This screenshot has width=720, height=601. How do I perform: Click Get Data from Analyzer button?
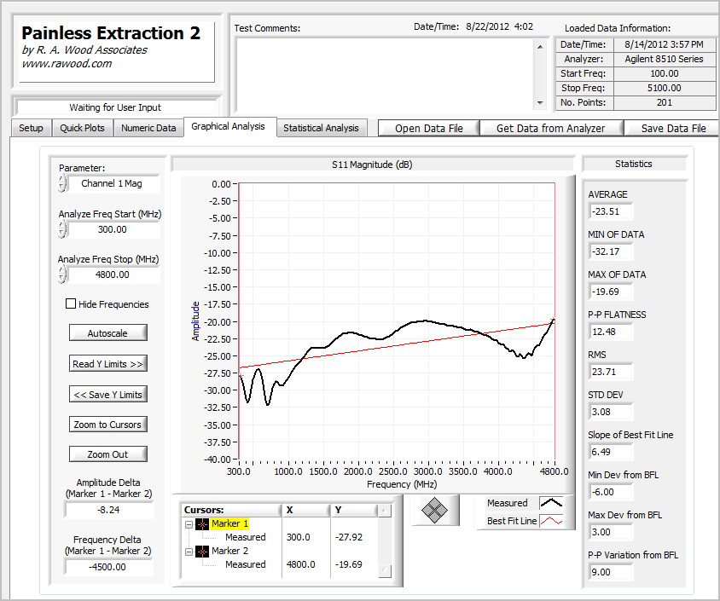[550, 129]
